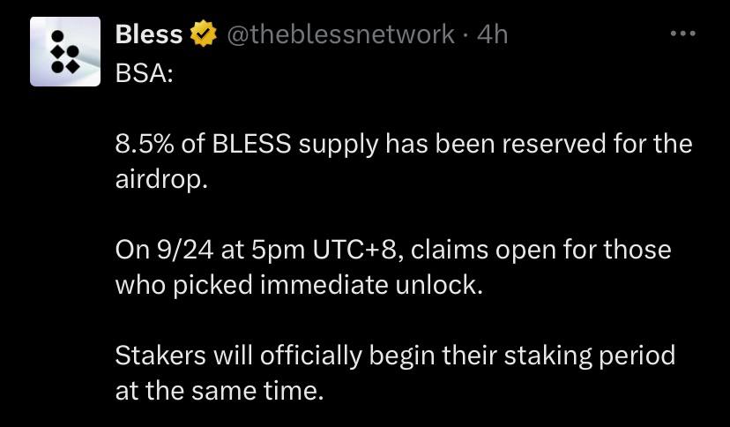Open the @theblessnetwork handle link
This screenshot has width=730, height=427.
(x=341, y=34)
